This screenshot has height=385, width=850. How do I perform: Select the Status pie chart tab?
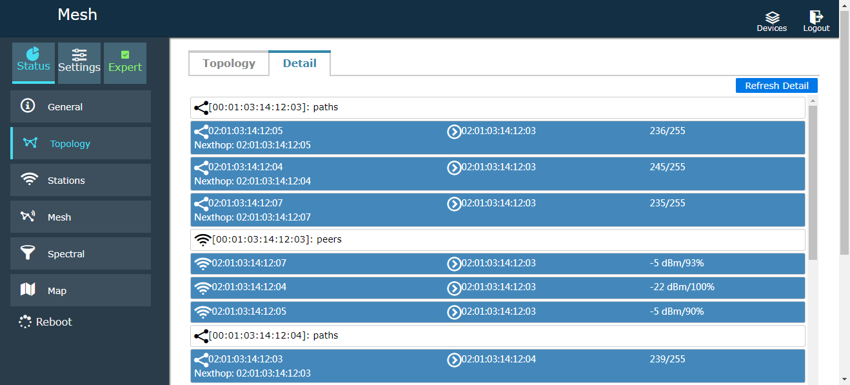(34, 63)
